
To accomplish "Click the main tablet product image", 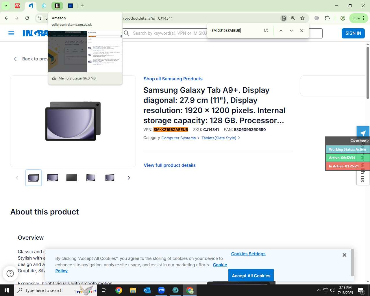I will (x=73, y=121).
